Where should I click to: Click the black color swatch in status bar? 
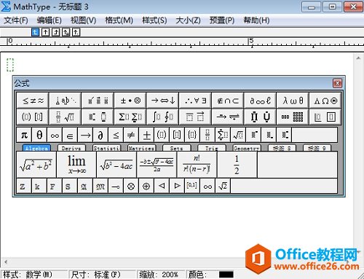click(226, 275)
